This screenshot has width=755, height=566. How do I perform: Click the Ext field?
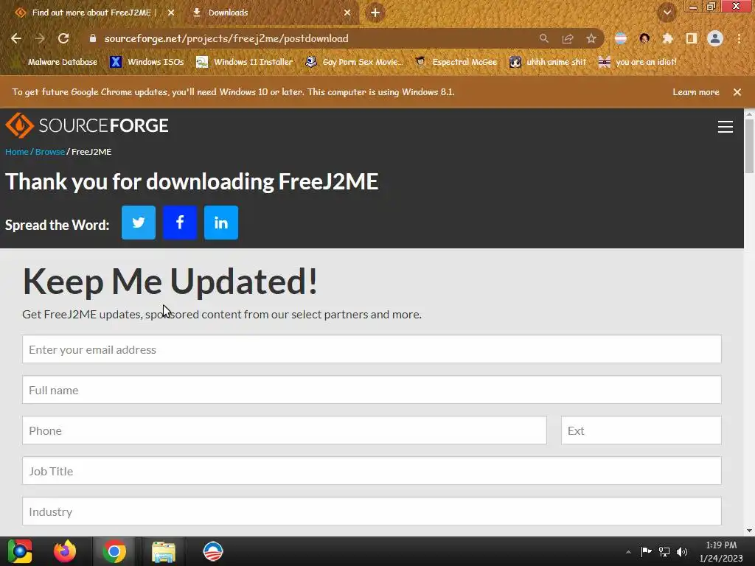coord(641,430)
